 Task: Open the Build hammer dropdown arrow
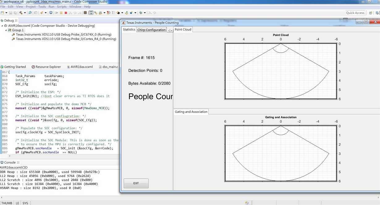[x=25, y=13]
